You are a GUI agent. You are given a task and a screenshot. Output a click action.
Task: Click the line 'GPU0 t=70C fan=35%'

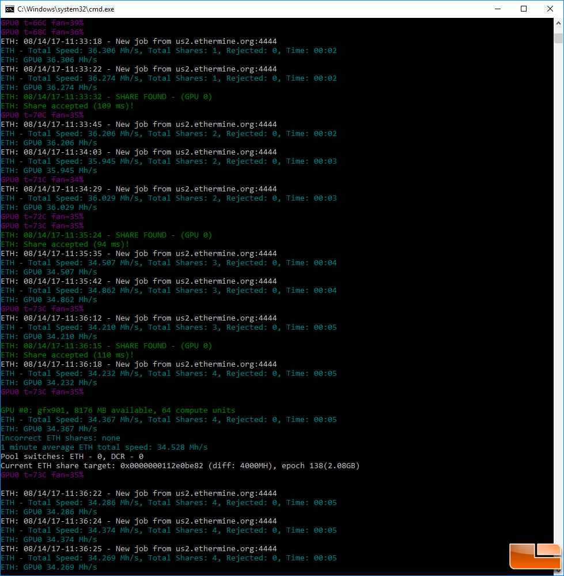42,115
